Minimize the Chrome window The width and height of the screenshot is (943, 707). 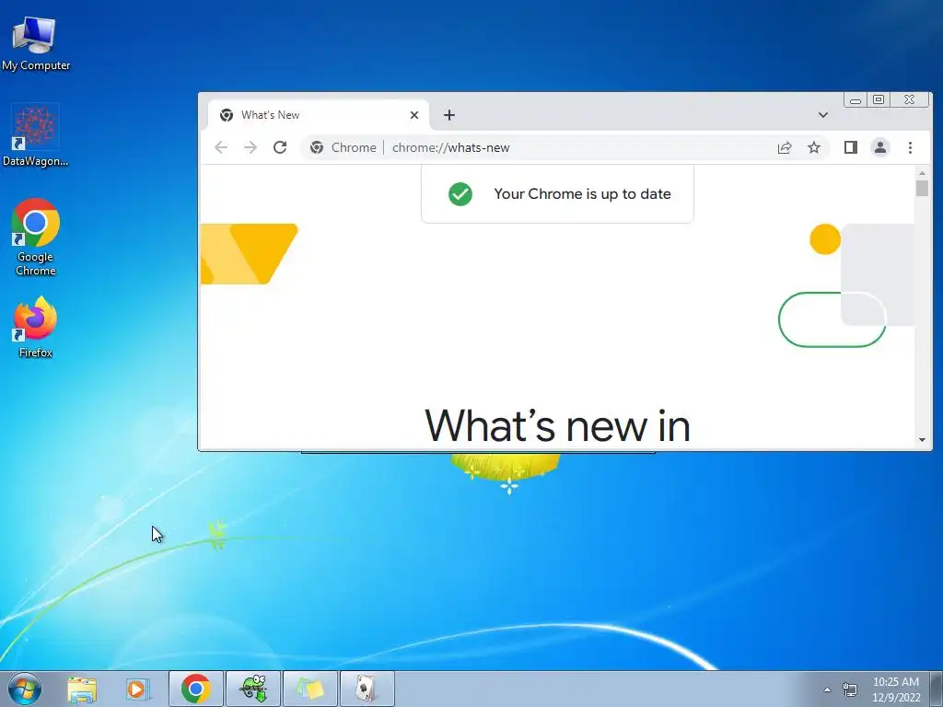point(856,99)
